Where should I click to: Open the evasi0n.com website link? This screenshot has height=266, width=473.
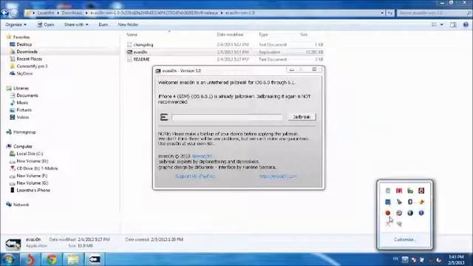click(278, 176)
